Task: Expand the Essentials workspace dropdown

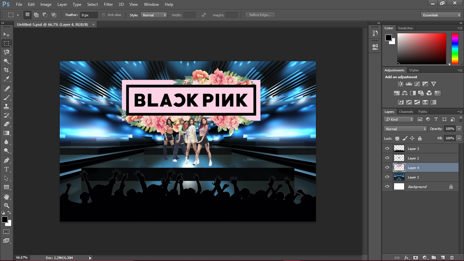Action: coord(441,15)
